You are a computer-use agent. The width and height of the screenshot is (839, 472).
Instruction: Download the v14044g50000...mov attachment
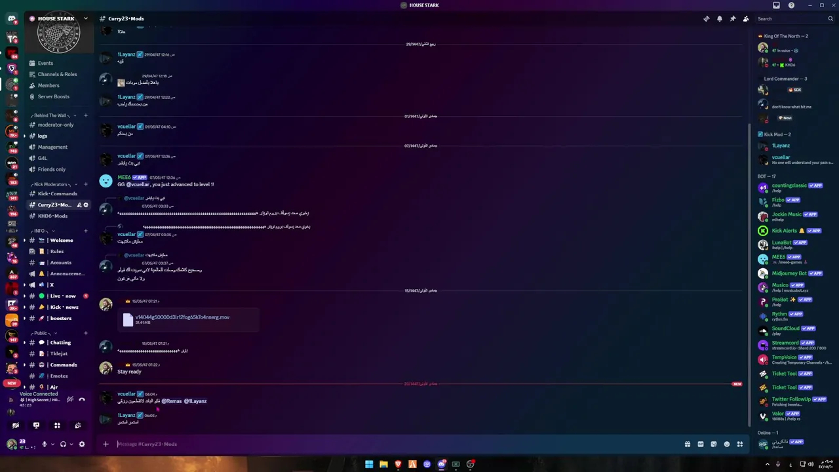[182, 317]
